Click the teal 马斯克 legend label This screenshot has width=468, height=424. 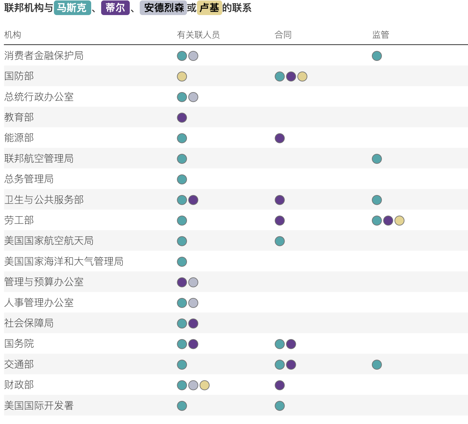(x=72, y=8)
